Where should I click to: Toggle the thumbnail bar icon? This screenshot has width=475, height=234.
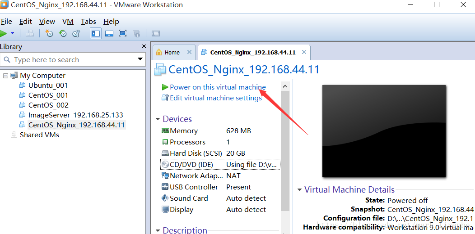click(x=109, y=33)
